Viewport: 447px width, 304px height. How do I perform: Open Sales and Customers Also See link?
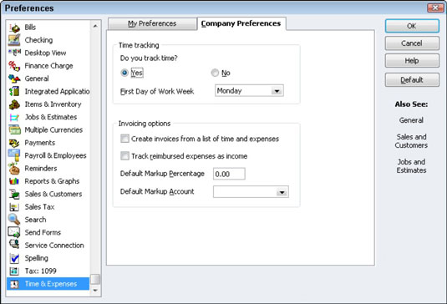(411, 141)
